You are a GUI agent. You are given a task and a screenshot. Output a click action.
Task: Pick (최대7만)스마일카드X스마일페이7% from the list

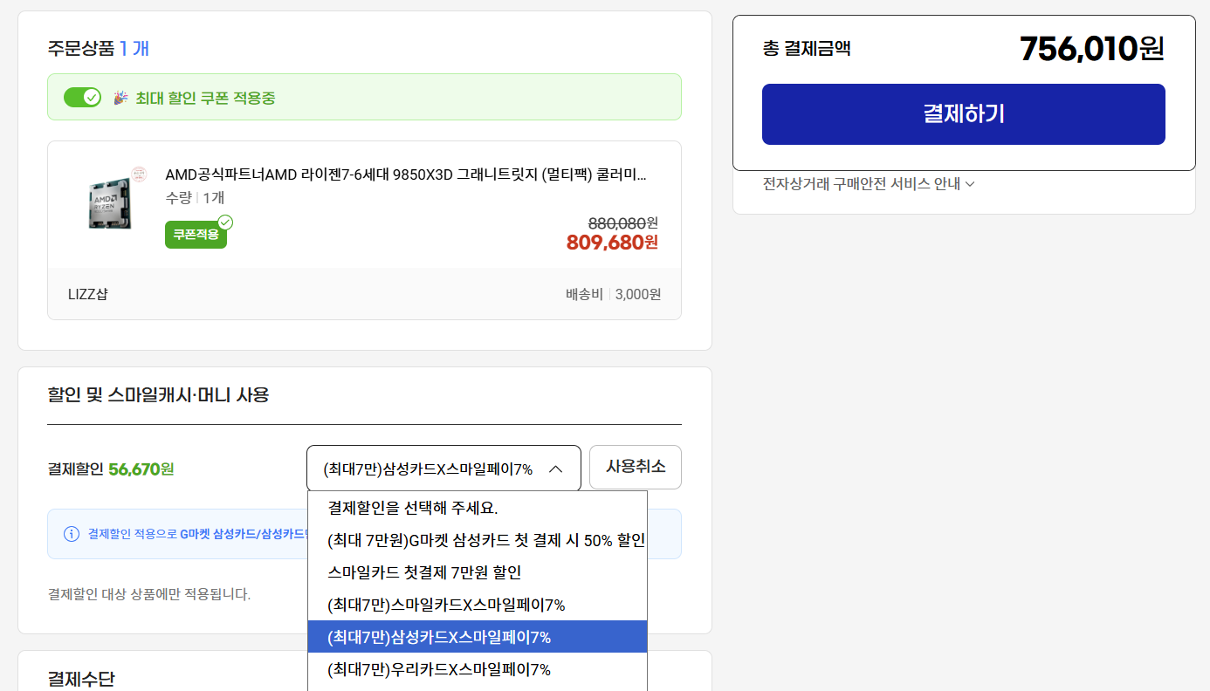(x=446, y=605)
